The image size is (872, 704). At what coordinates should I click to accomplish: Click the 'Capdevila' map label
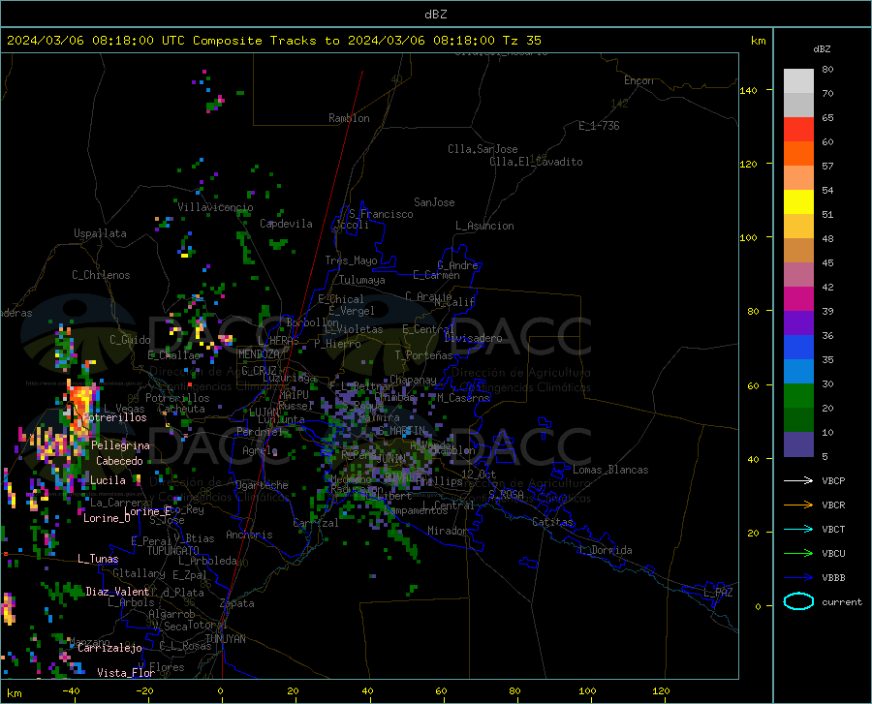286,224
